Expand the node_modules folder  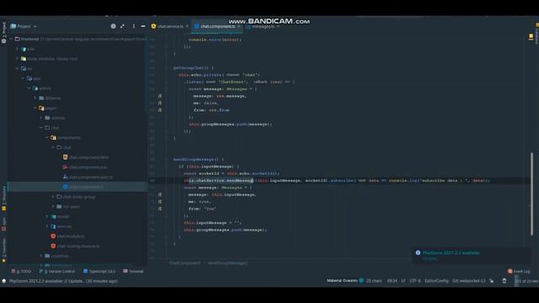click(x=17, y=59)
